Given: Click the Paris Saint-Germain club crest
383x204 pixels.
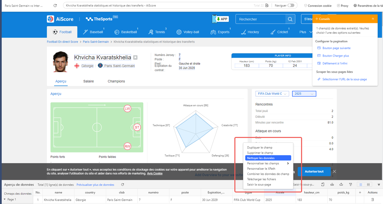Looking at the screenshot, I should [x=100, y=66].
